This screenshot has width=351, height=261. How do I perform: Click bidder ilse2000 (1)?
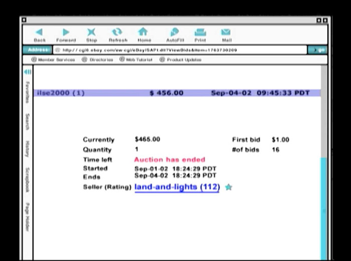(x=61, y=93)
